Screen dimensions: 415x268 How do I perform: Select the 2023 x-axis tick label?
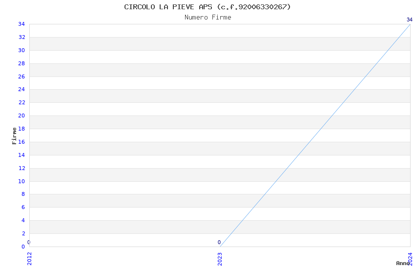click(x=220, y=259)
